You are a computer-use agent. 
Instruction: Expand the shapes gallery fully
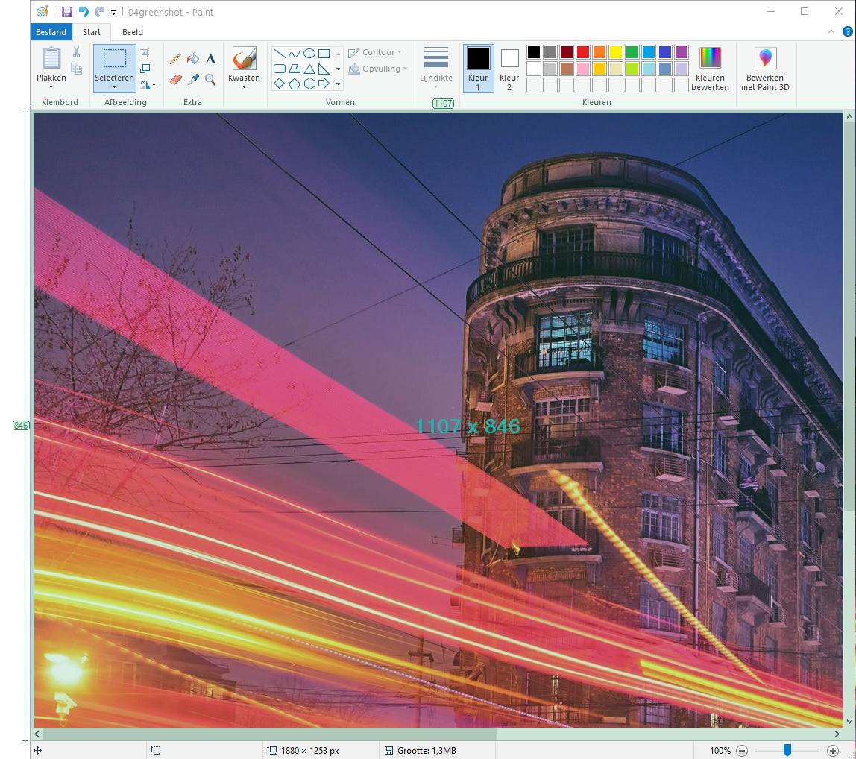[338, 84]
